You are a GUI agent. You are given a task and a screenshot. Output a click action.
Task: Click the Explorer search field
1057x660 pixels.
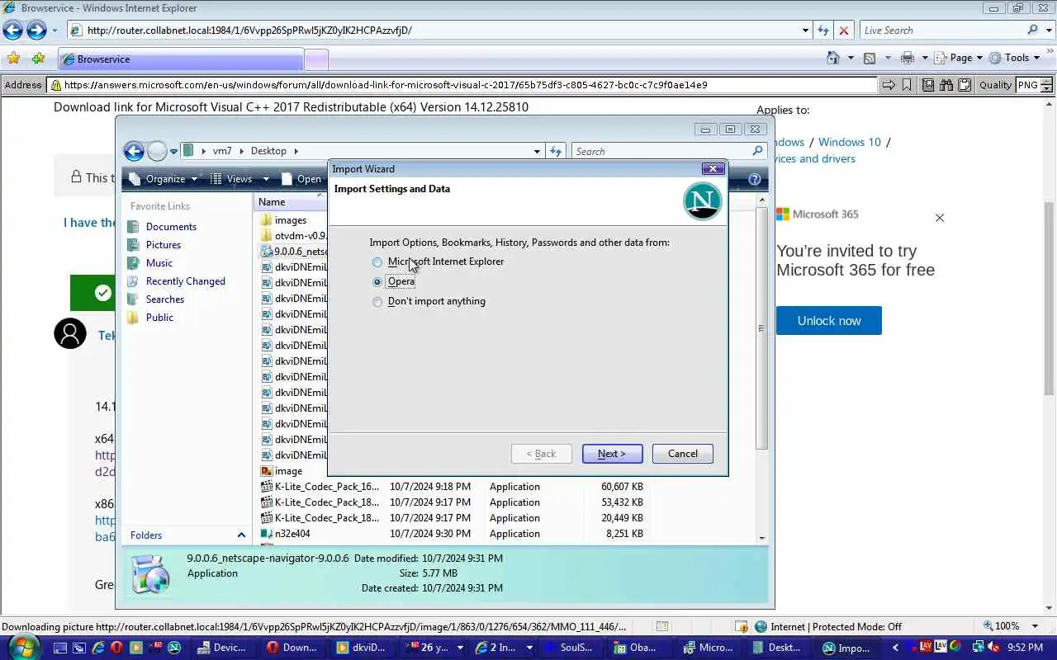669,151
